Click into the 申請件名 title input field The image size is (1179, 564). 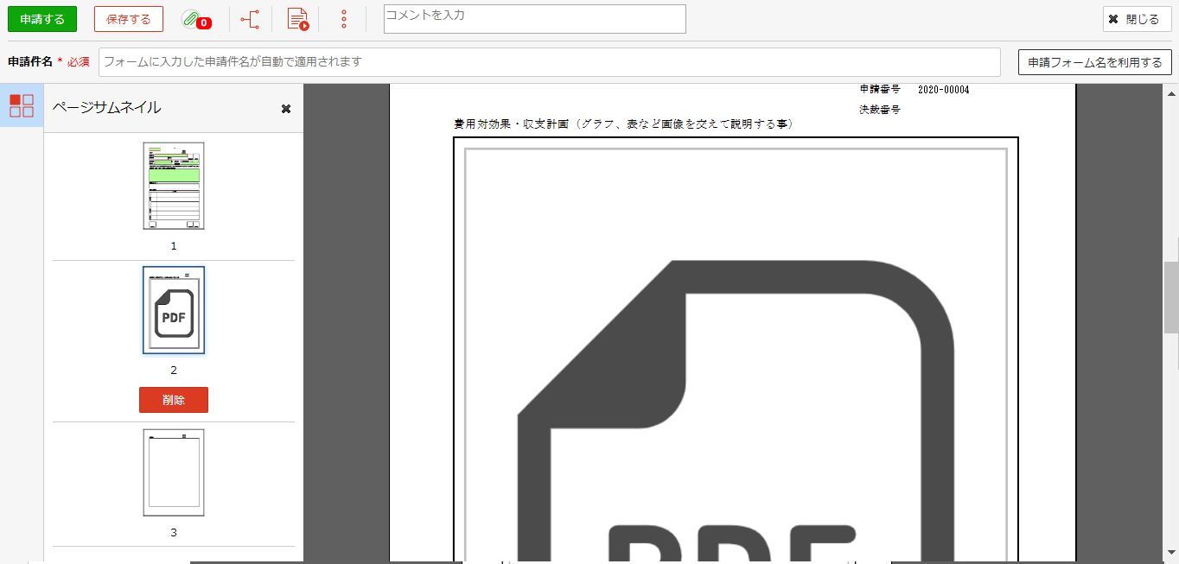pyautogui.click(x=549, y=62)
